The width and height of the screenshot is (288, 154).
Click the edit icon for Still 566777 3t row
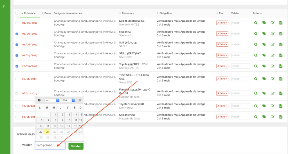click(x=273, y=45)
